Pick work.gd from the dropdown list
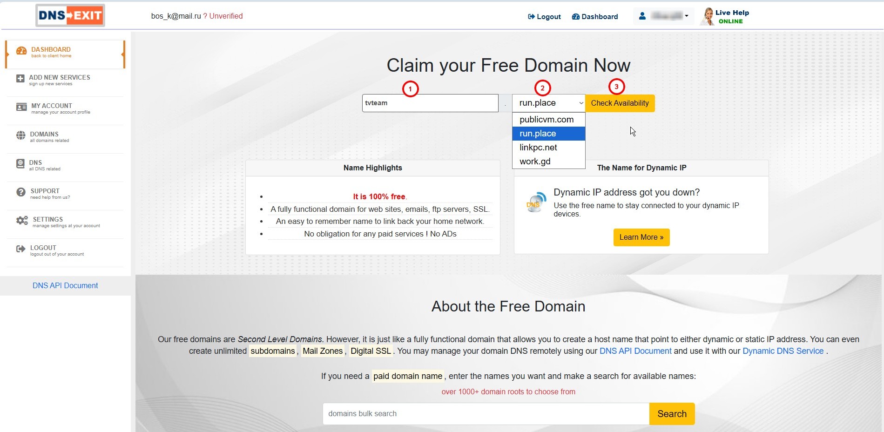The width and height of the screenshot is (884, 432). pos(535,162)
